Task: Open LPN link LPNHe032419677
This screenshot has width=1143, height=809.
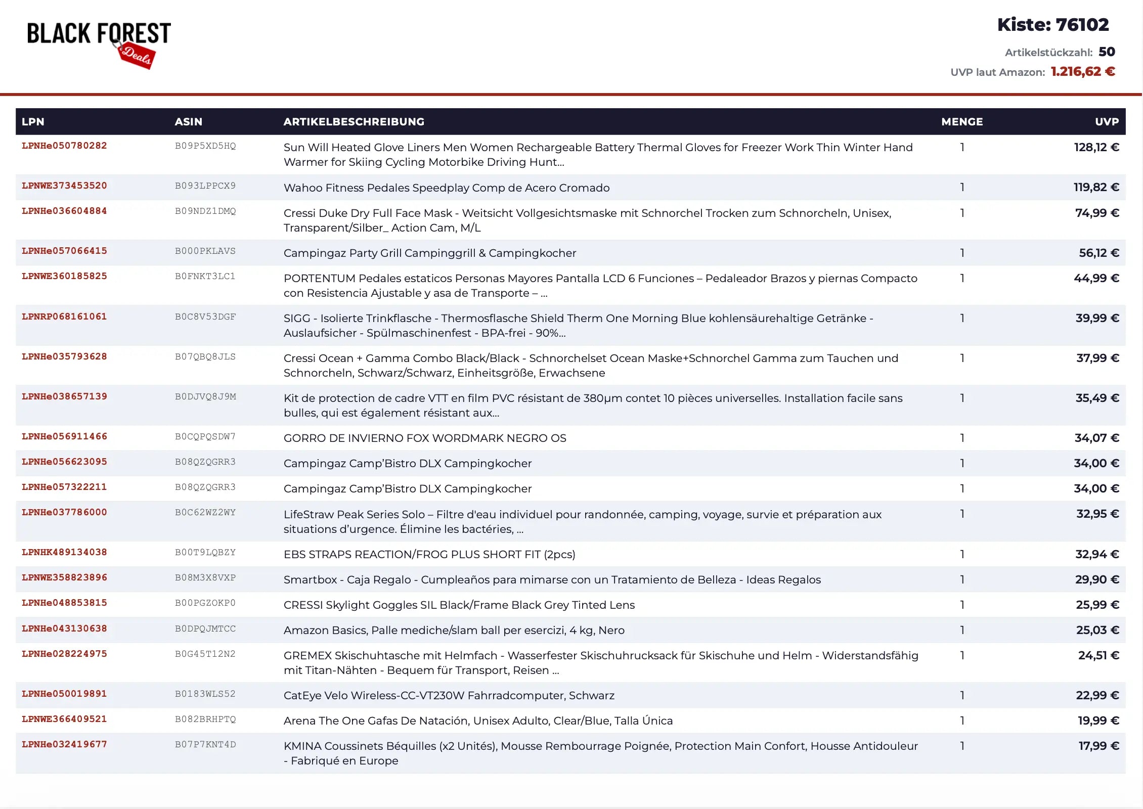Action: [64, 744]
